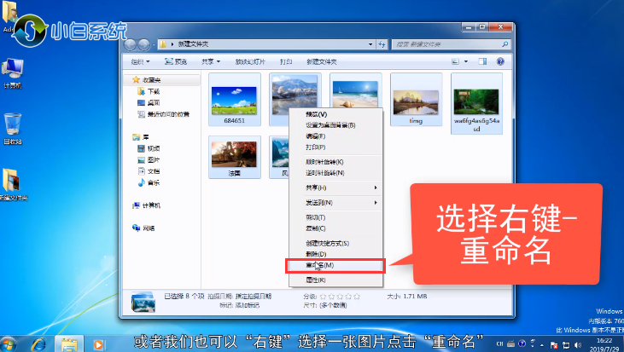
Task: Click the refresh button beside the address bar
Action: pos(382,44)
